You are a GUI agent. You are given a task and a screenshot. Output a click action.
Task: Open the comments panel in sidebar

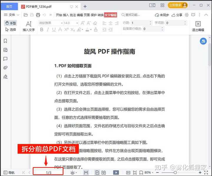click(5, 59)
